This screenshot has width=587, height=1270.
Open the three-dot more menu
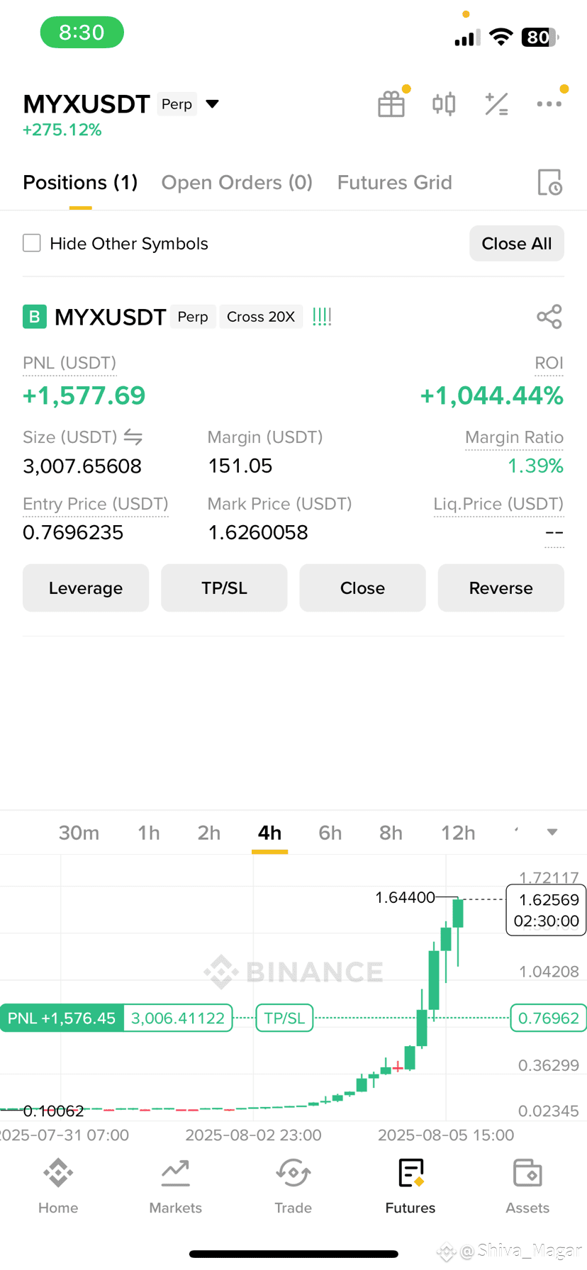tap(549, 104)
